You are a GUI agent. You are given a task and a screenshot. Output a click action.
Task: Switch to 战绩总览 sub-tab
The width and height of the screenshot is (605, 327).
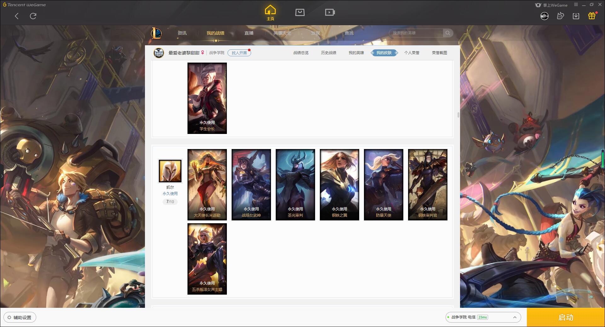tap(301, 53)
